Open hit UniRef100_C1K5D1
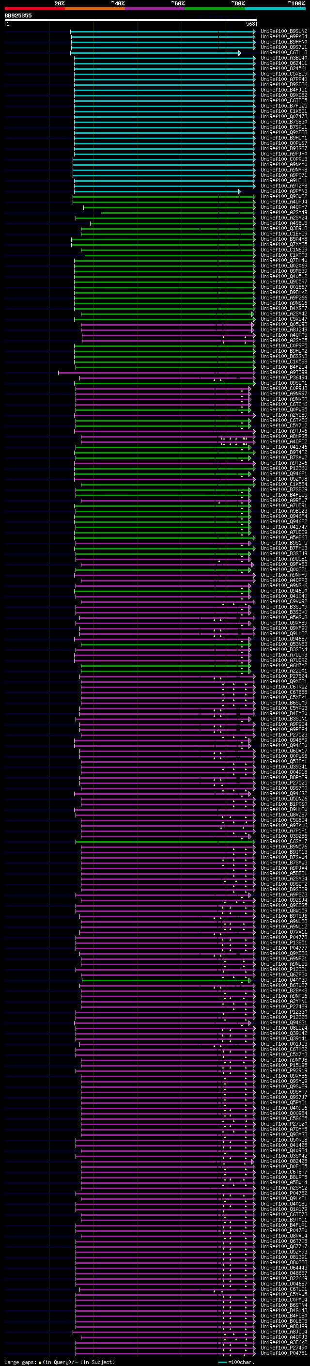310x1366 pixels. click(283, 111)
